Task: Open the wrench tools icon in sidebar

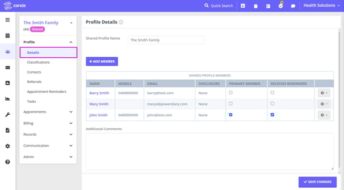Action: click(x=7, y=115)
